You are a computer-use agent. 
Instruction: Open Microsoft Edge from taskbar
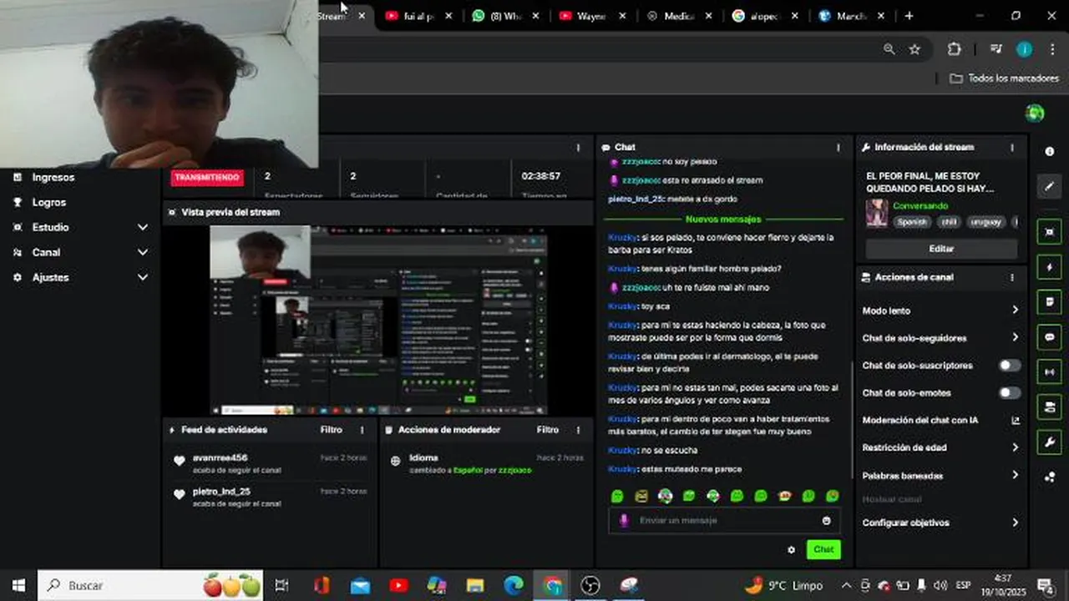tap(514, 585)
